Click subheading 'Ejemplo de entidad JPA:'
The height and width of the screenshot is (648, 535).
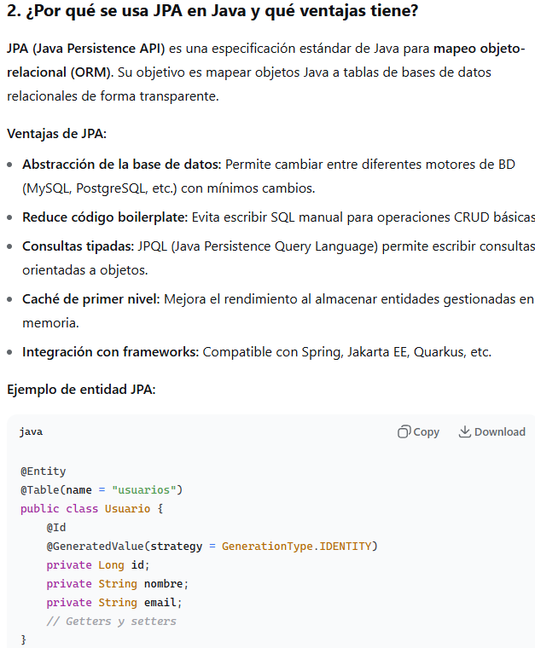[81, 390]
